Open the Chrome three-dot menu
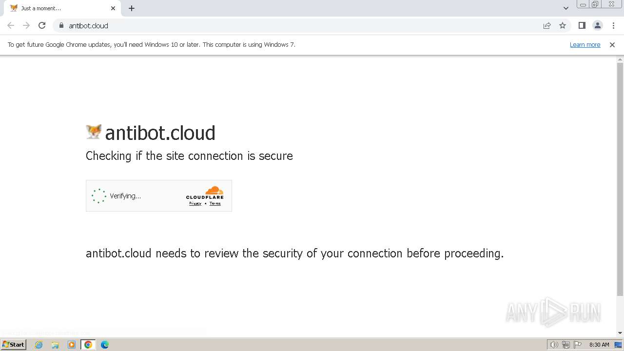This screenshot has height=351, width=624. [613, 25]
